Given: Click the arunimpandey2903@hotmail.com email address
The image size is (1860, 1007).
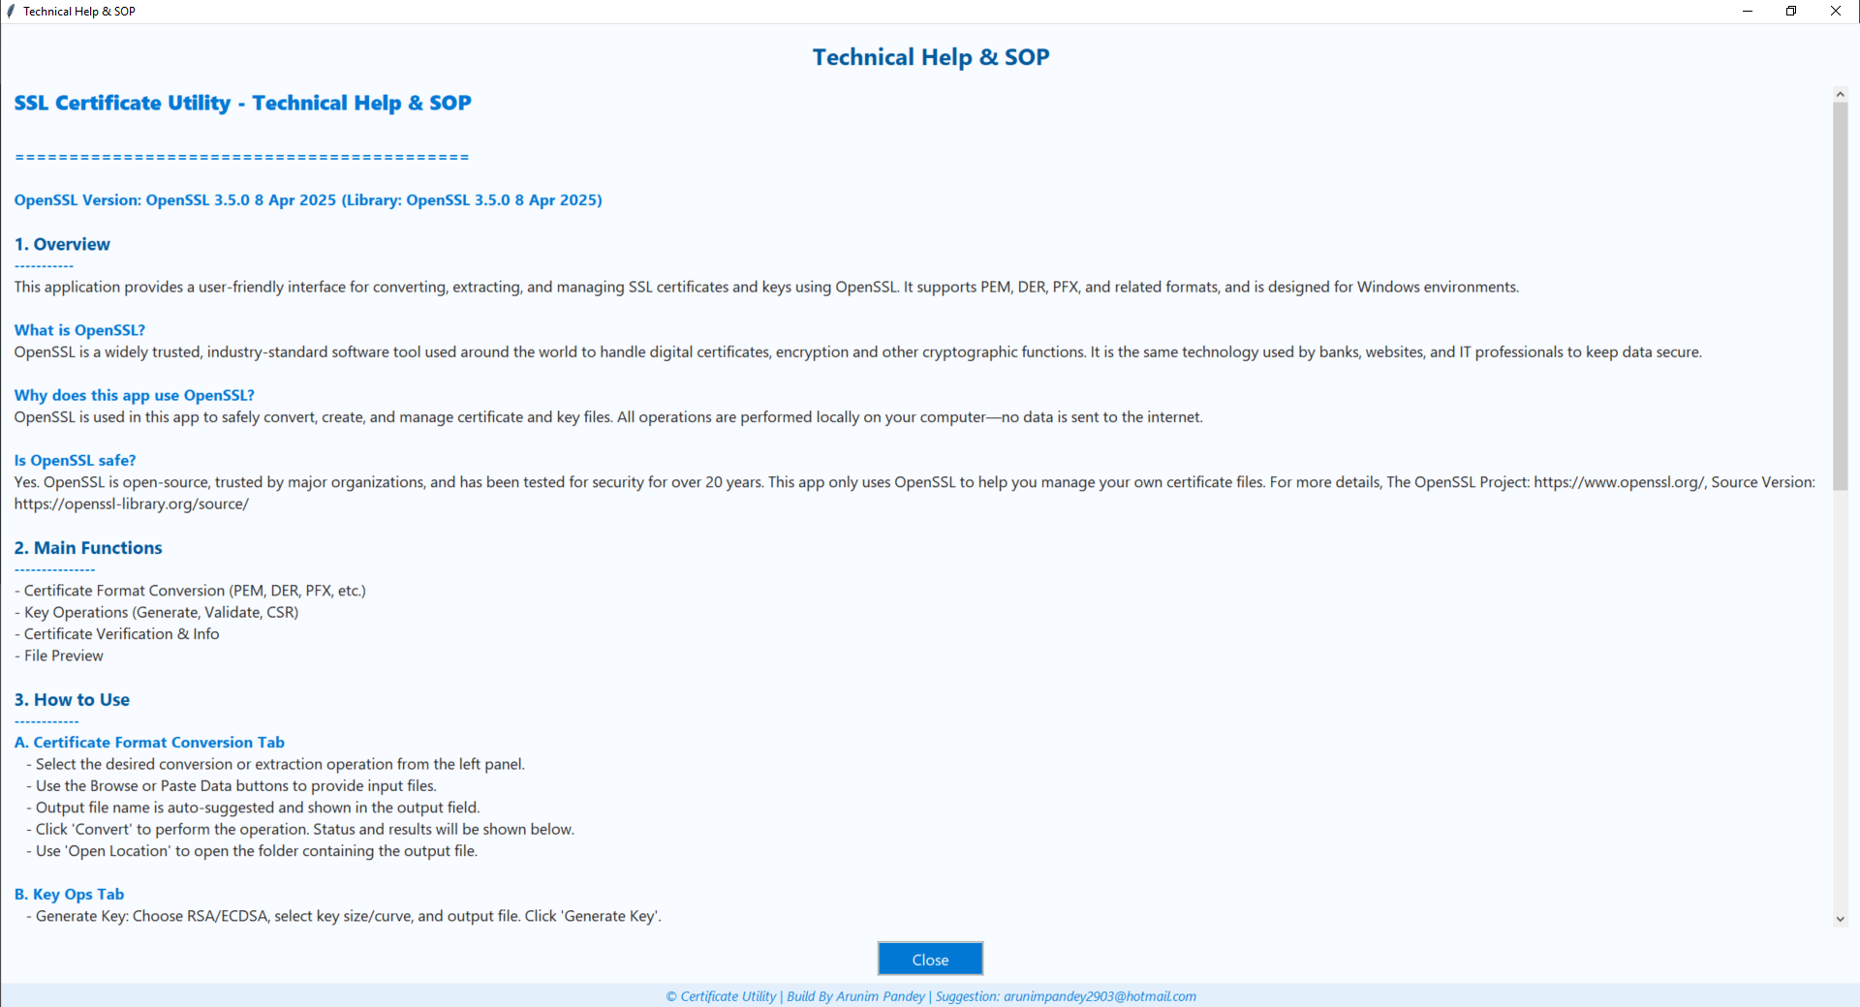Looking at the screenshot, I should click(x=1100, y=995).
